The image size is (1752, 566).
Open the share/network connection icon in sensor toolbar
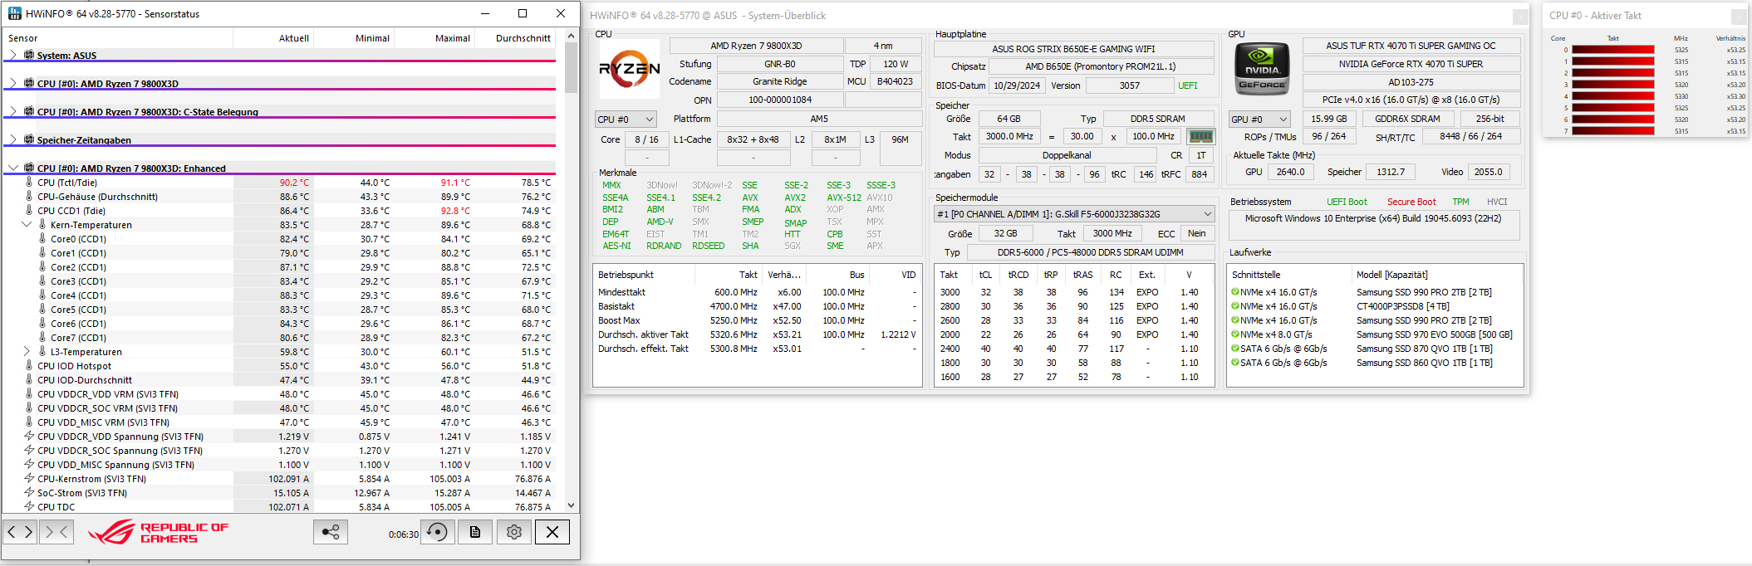tap(331, 532)
